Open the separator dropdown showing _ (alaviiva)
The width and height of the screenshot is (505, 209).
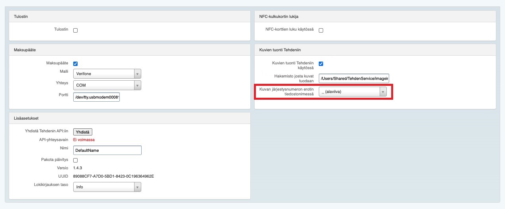point(353,92)
